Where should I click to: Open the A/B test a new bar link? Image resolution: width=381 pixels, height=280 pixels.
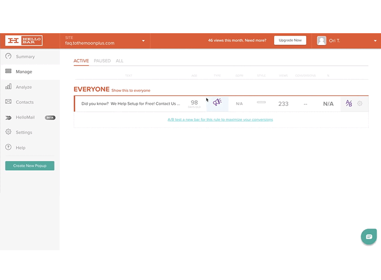(221, 119)
